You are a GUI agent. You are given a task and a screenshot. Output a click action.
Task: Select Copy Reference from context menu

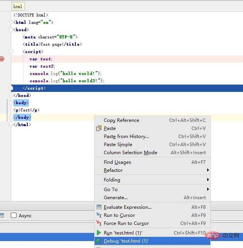121,120
